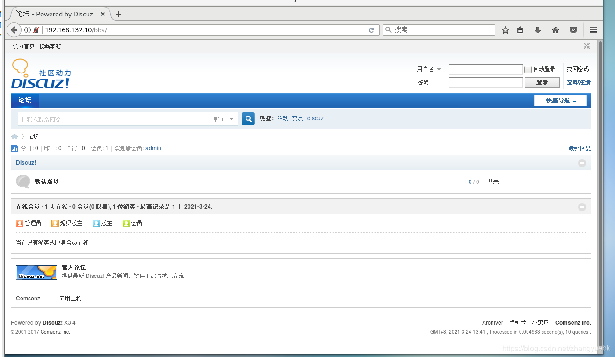615x357 pixels.
Task: Click the 超级版主 member icon
Action: [55, 223]
